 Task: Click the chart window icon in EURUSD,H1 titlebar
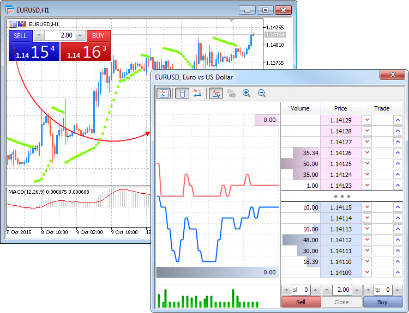click(x=10, y=10)
